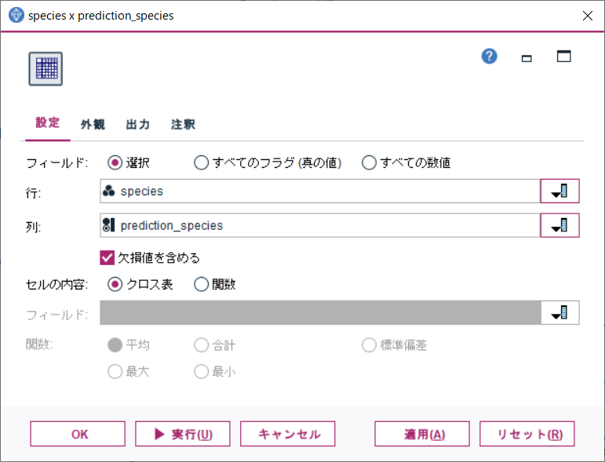
Task: Switch to the 出力 tab
Action: pyautogui.click(x=138, y=125)
